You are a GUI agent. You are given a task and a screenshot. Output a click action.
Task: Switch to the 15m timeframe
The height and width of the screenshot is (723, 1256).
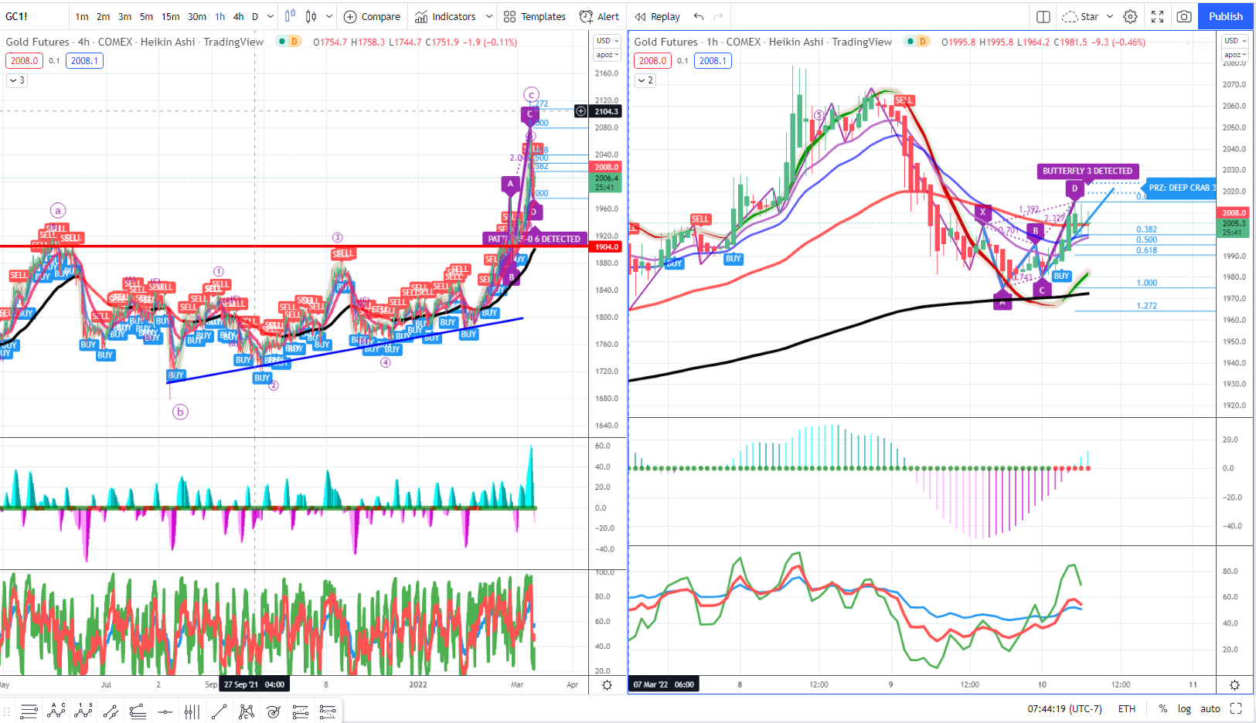coord(170,16)
